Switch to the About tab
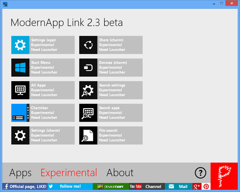The image size is (240, 192). [120, 173]
